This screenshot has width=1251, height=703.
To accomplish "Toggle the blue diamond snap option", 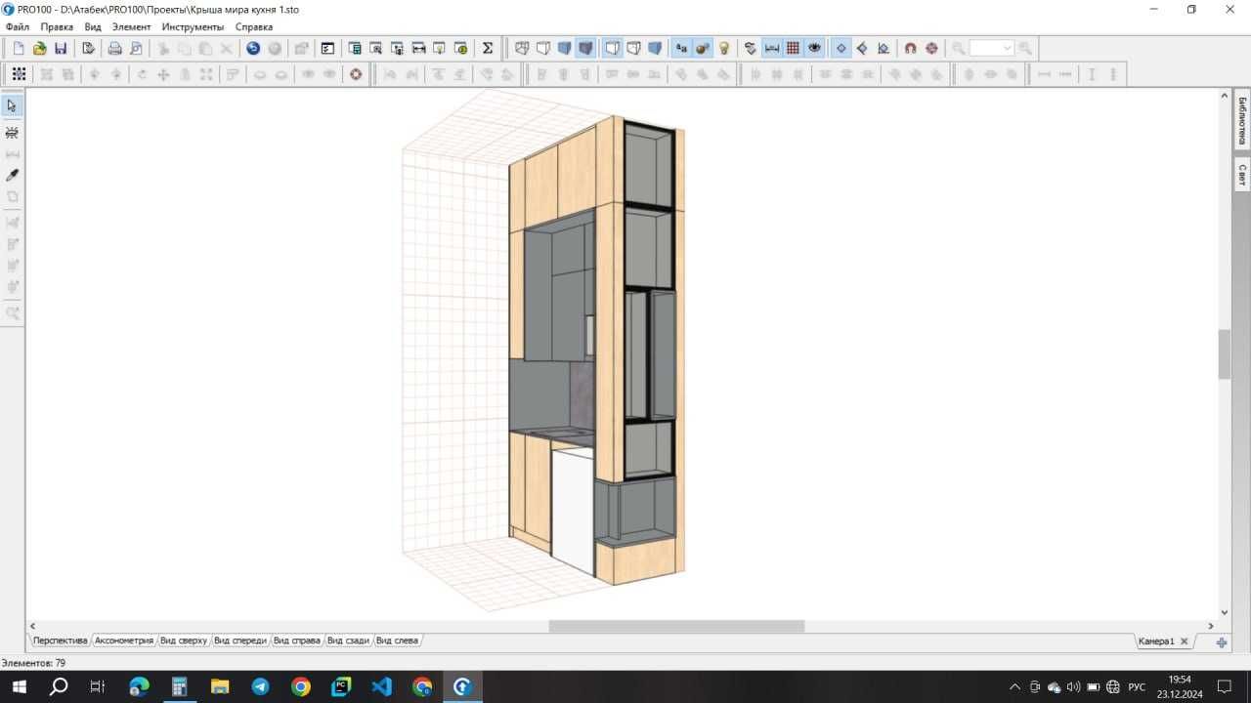I will (841, 49).
